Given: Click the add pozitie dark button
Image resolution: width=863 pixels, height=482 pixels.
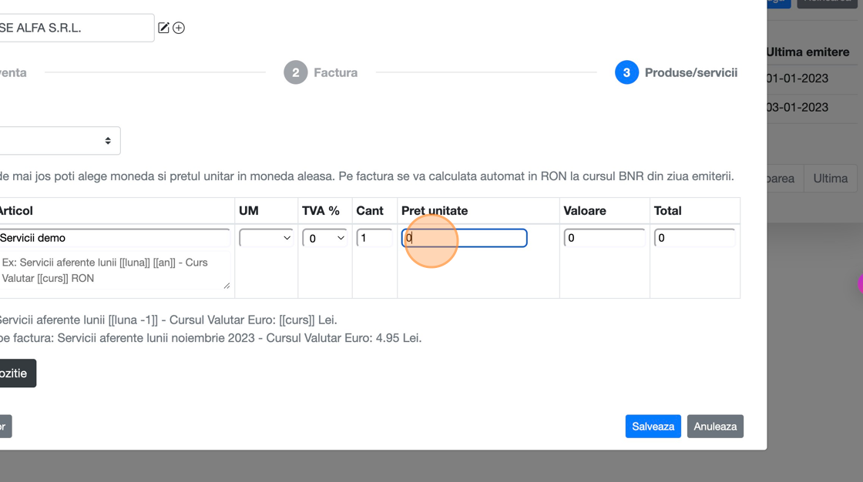Looking at the screenshot, I should (15, 373).
